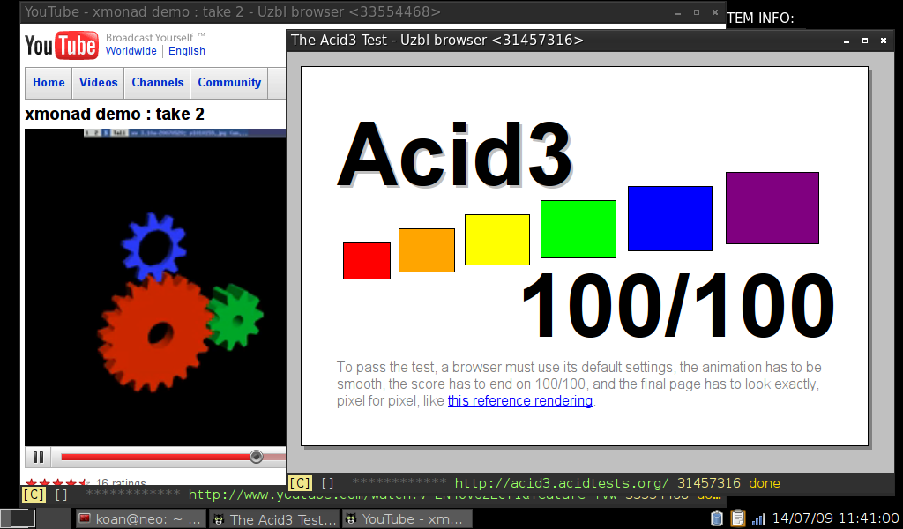Click the red Acid3 square
Viewport: 903px width, 529px height.
click(366, 261)
